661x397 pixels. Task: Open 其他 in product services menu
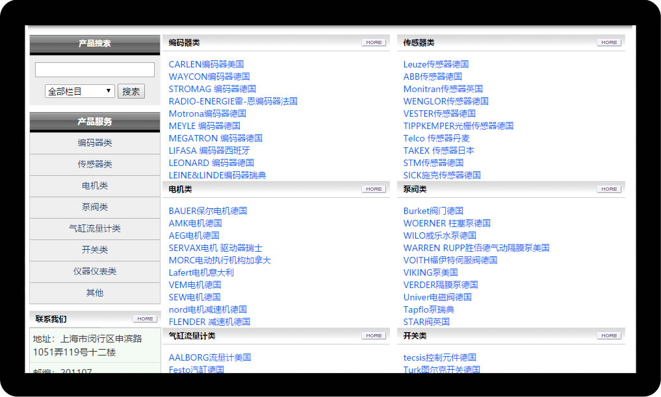(95, 293)
